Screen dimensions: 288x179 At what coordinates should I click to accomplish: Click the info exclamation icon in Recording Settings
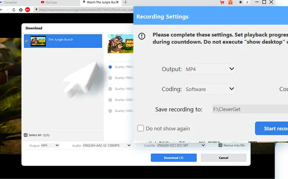coord(142,36)
